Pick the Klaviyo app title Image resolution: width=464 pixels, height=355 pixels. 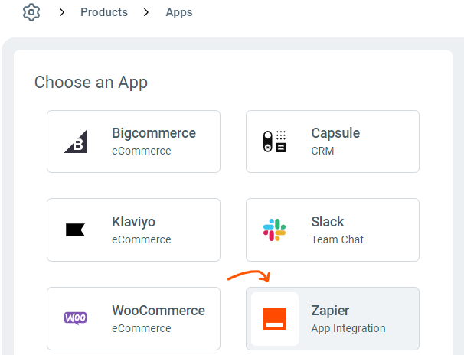[133, 222]
